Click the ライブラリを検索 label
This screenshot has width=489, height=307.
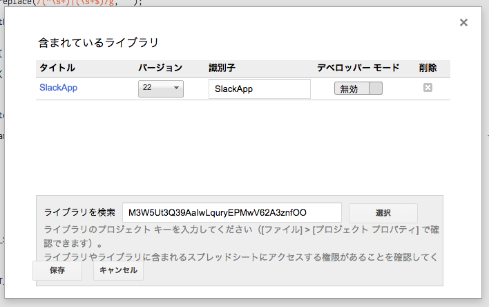[x=79, y=212]
